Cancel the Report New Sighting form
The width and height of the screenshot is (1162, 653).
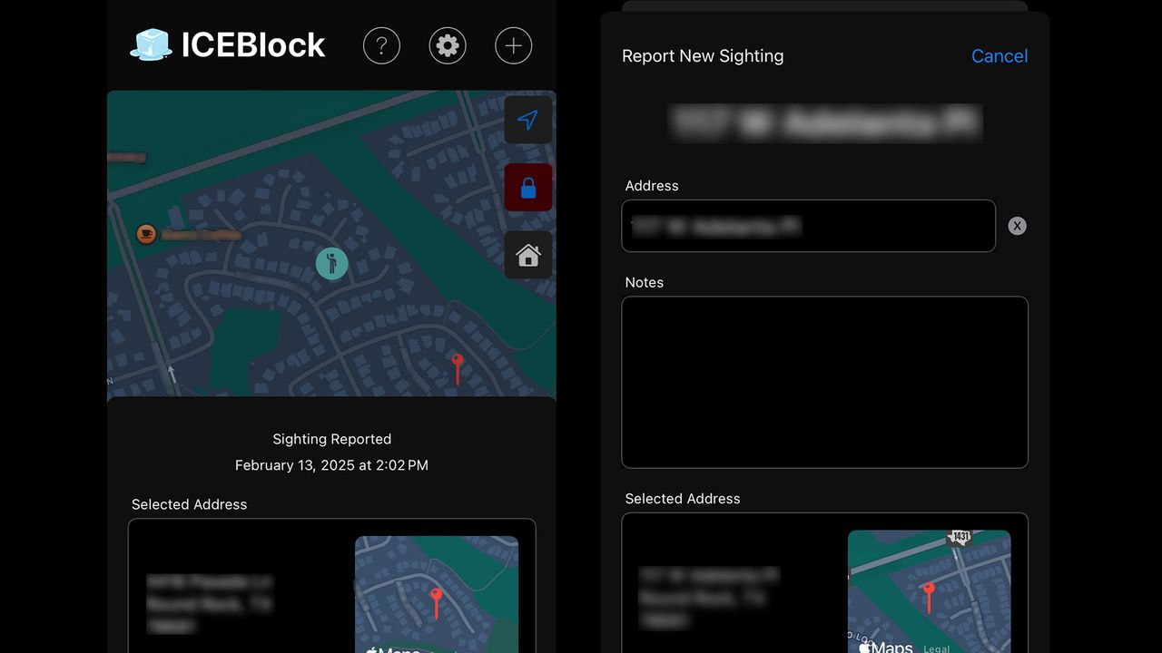click(999, 55)
